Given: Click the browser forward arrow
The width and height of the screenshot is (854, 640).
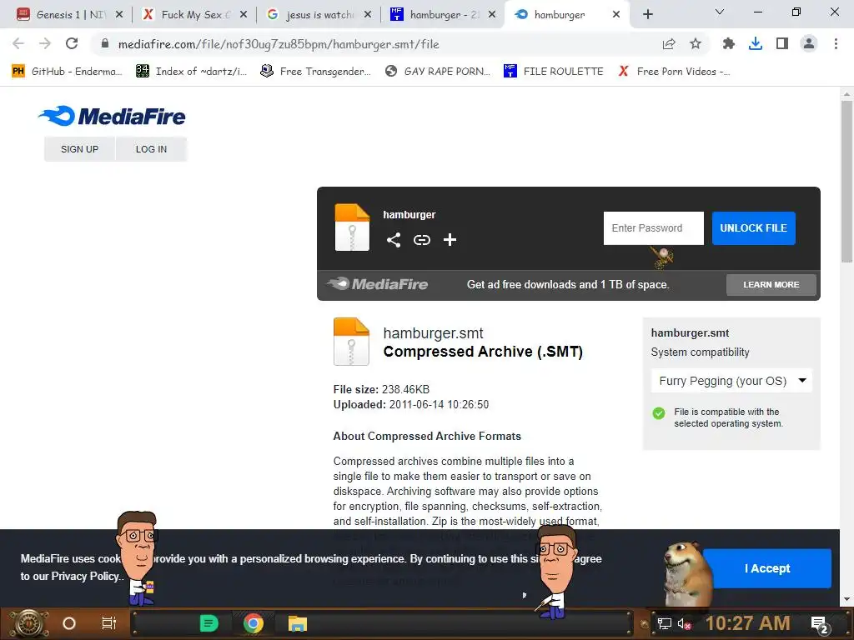Looking at the screenshot, I should point(45,43).
